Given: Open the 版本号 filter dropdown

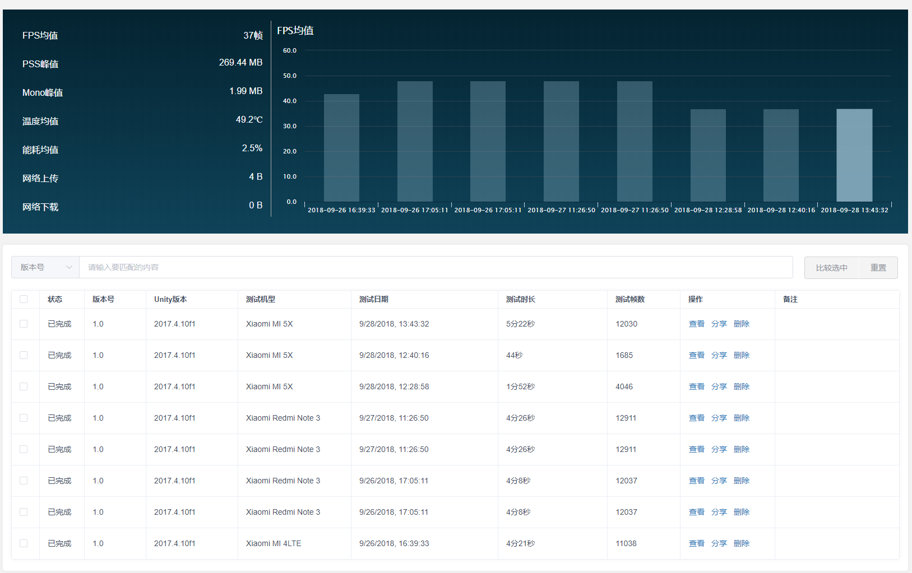Looking at the screenshot, I should pos(45,267).
